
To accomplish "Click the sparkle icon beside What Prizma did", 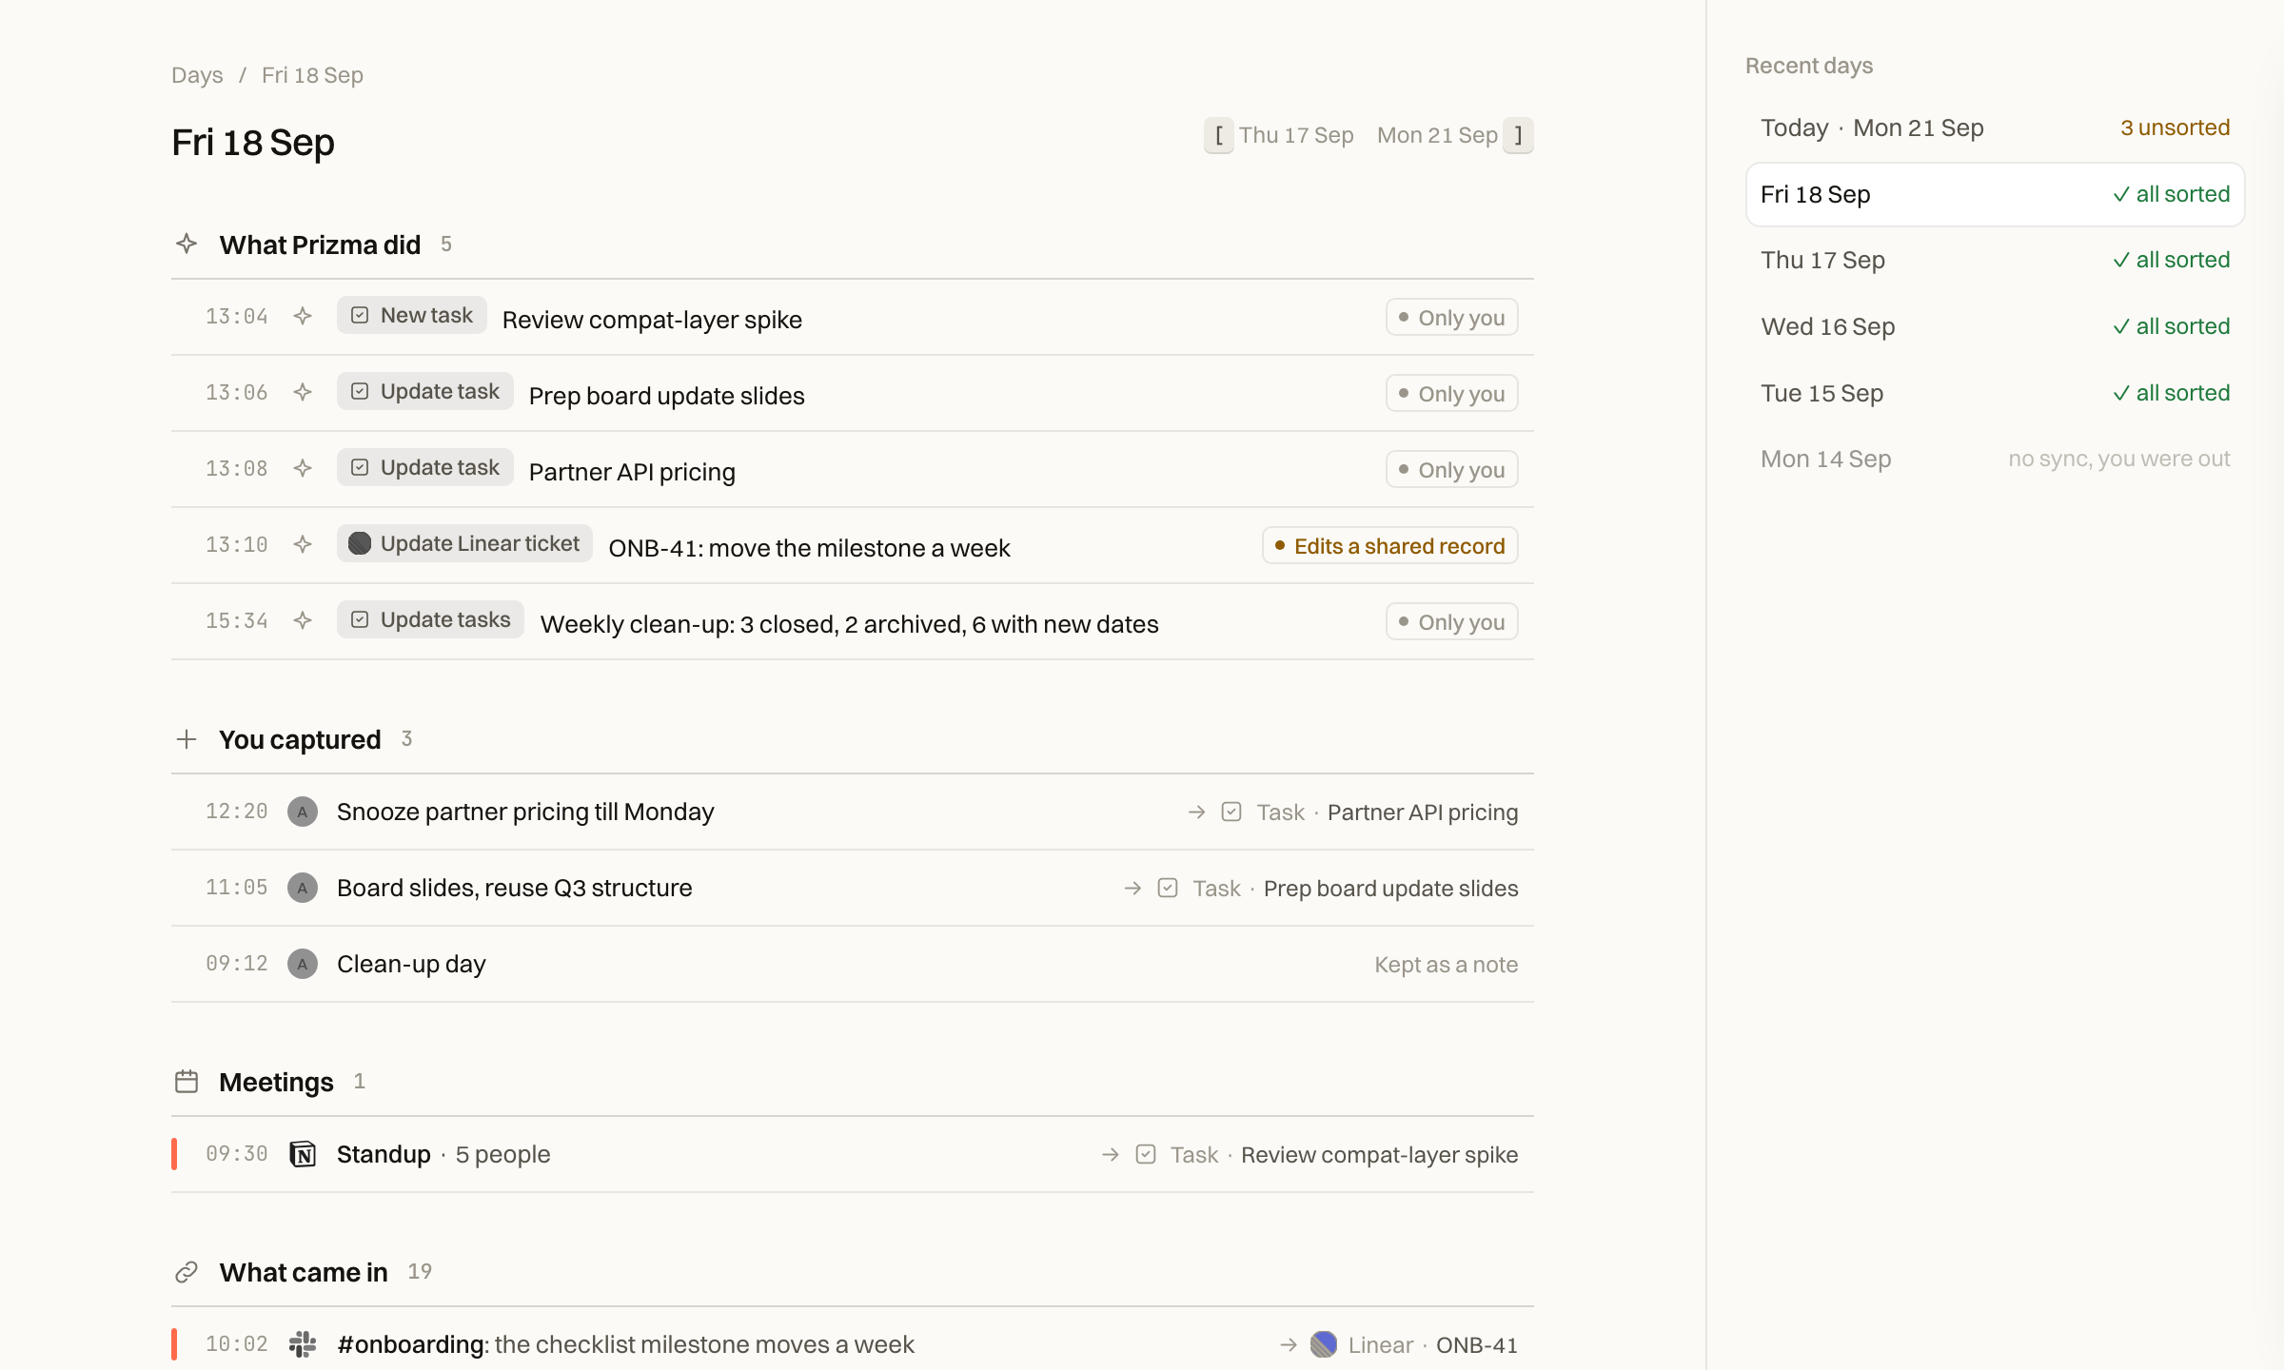I will [x=187, y=244].
